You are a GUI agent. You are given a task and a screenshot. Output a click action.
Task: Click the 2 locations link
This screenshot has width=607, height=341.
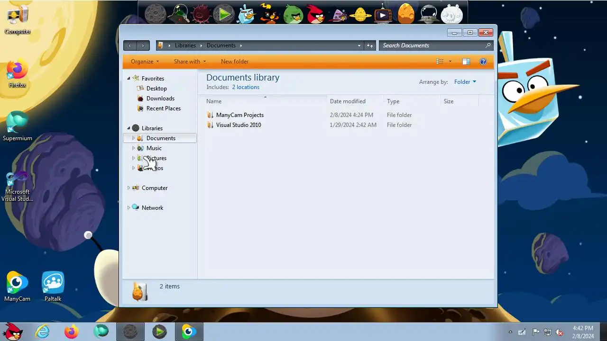pyautogui.click(x=246, y=87)
